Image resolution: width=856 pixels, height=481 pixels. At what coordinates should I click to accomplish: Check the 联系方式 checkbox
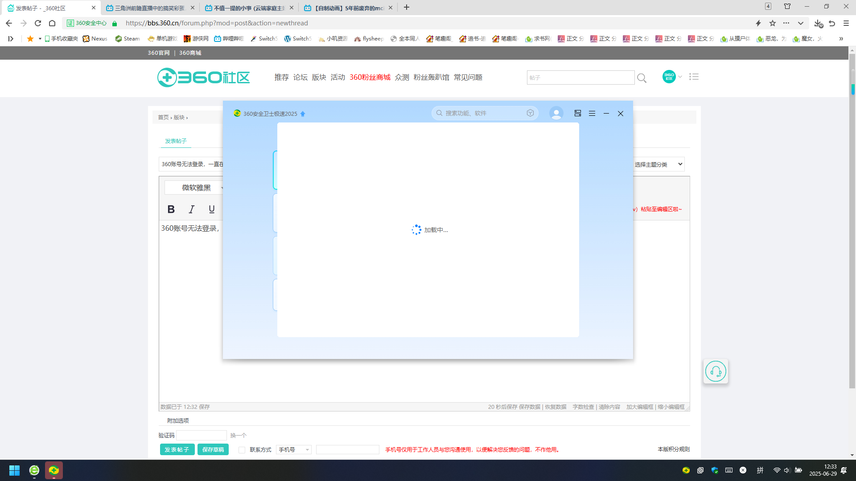242,450
